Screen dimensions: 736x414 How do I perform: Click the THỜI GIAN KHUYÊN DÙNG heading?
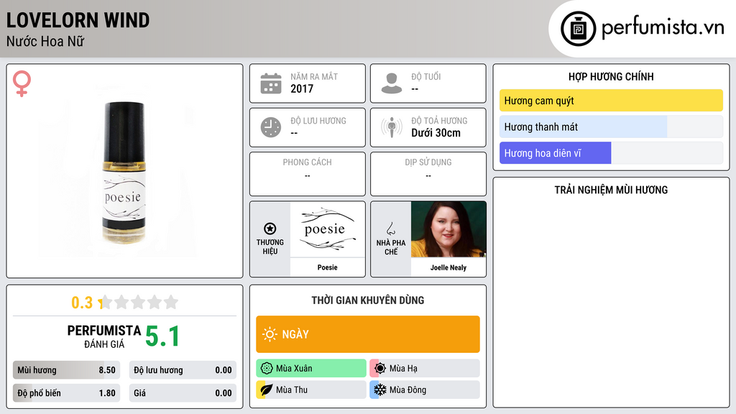click(368, 300)
